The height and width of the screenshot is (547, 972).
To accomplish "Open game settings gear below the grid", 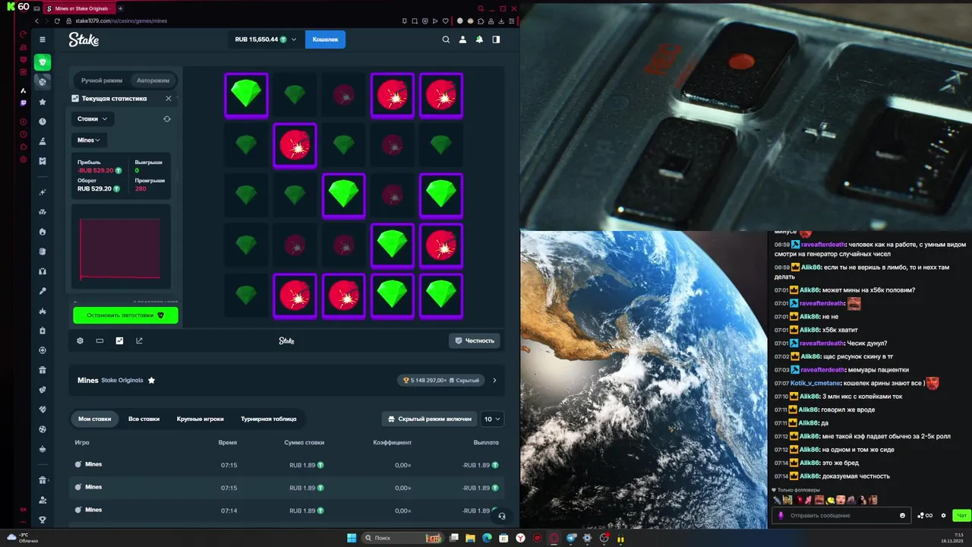I will [x=80, y=340].
